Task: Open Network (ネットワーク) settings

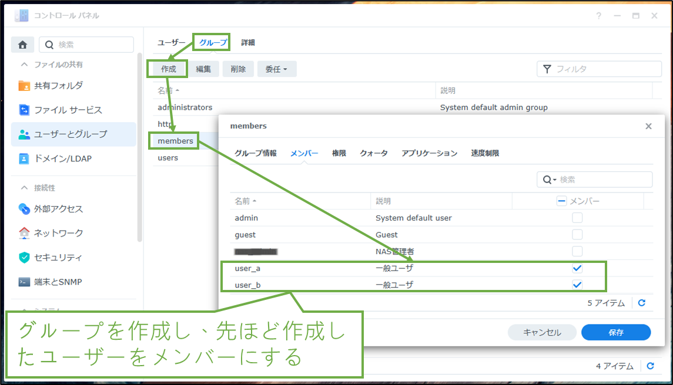Action: tap(74, 233)
